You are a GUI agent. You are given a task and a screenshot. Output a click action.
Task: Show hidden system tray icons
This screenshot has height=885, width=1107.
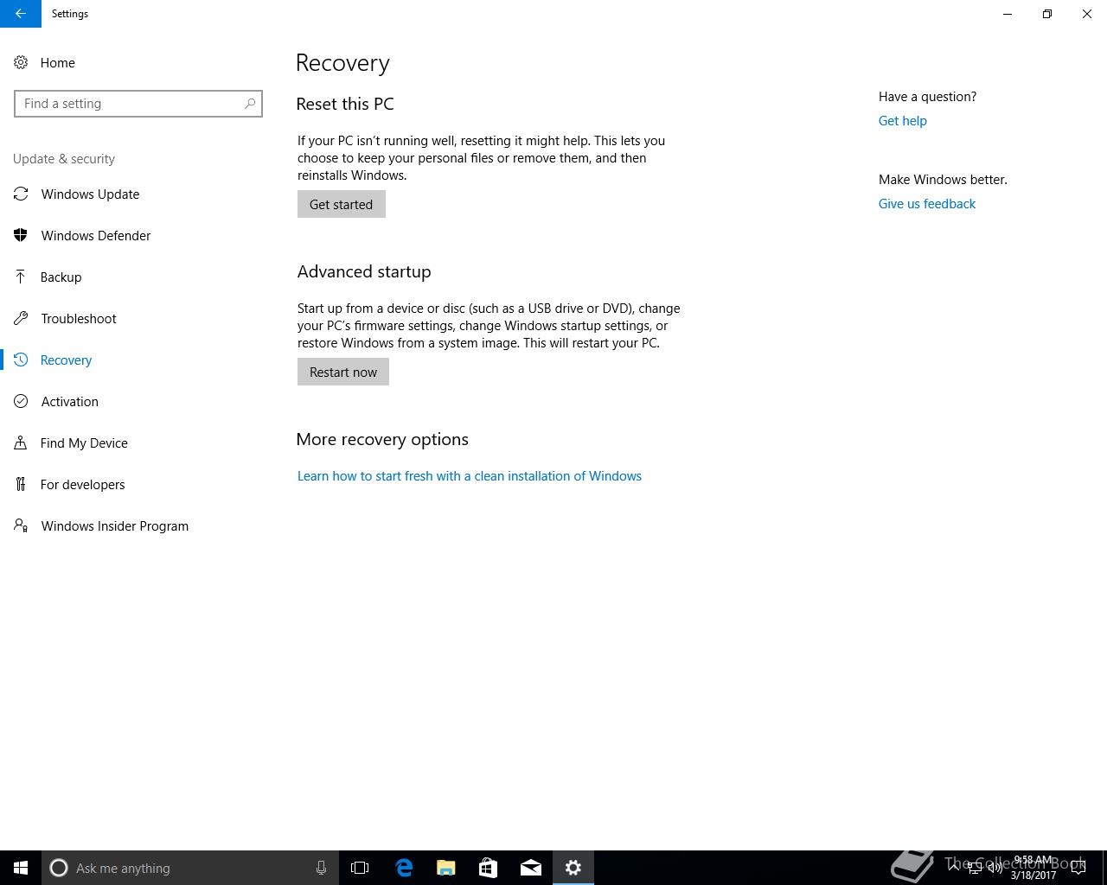(955, 868)
